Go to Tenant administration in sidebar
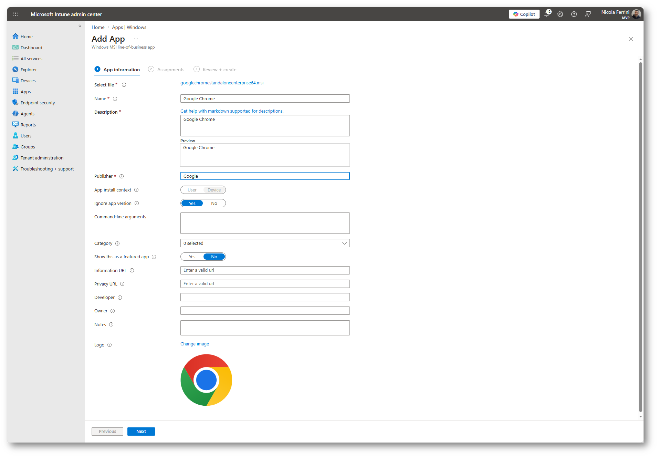658x457 pixels. (42, 158)
